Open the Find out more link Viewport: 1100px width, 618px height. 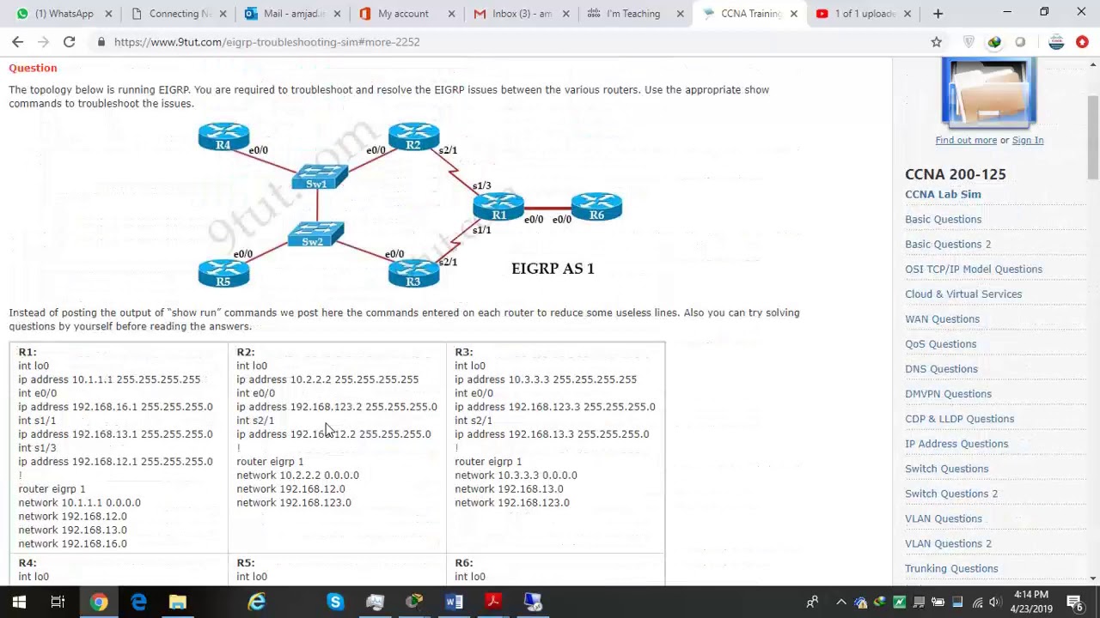tap(966, 140)
